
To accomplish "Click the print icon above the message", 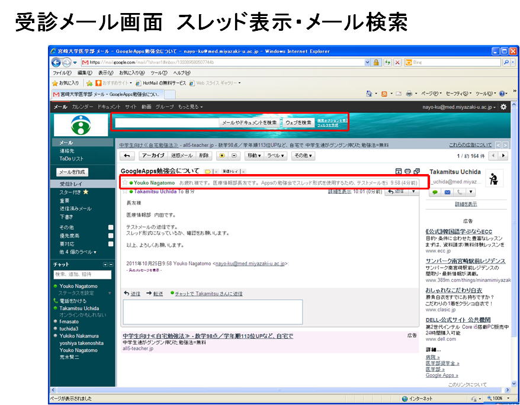I will tap(407, 172).
